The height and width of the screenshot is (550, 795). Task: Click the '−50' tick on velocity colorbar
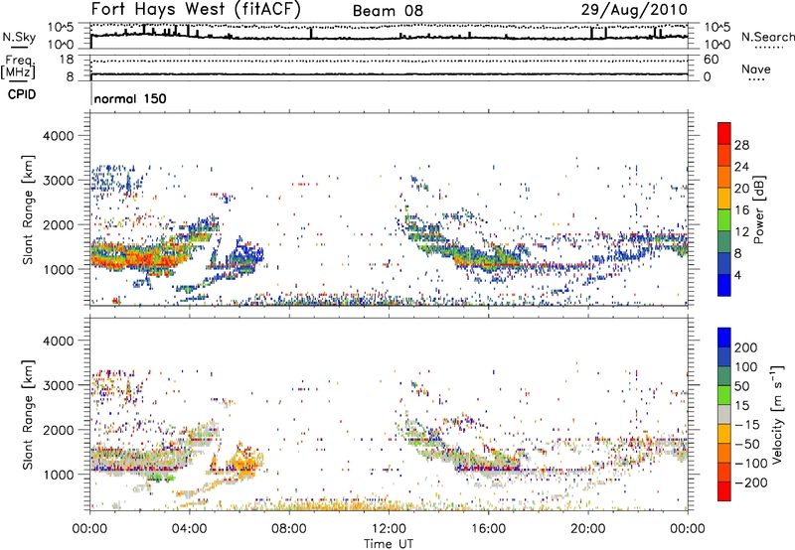click(747, 444)
